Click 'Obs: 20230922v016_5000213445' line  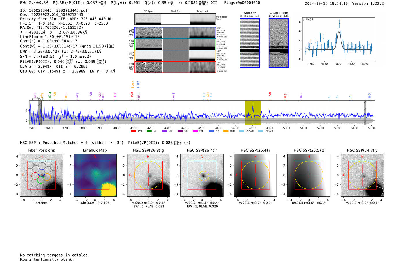tap(52, 15)
